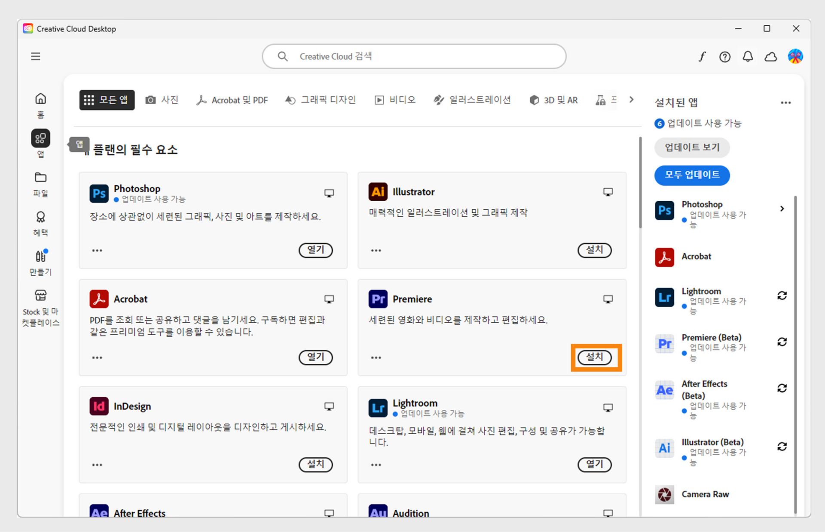Open Files (파일) in sidebar
The width and height of the screenshot is (825, 532).
click(x=40, y=184)
